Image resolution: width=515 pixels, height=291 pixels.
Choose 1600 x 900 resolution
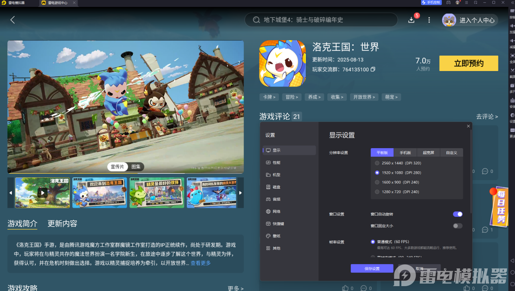[x=397, y=182]
